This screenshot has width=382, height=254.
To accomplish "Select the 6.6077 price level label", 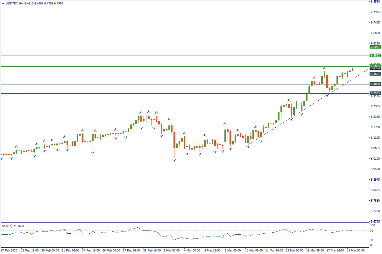I will [x=375, y=47].
